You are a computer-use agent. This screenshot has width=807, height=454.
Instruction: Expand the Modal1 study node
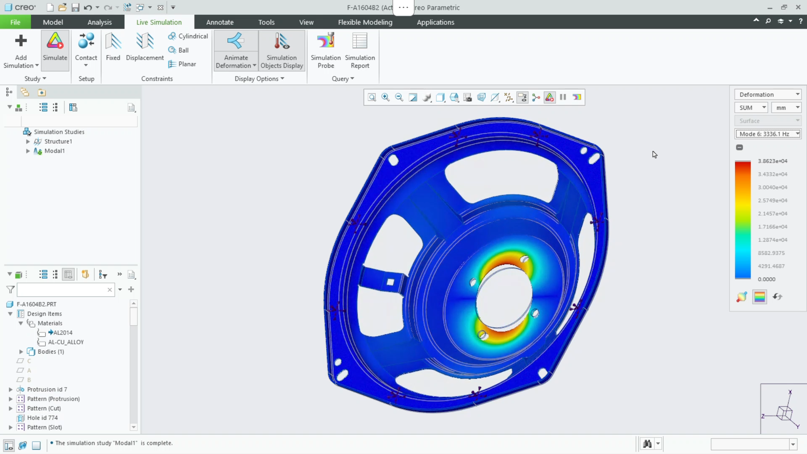pos(28,151)
